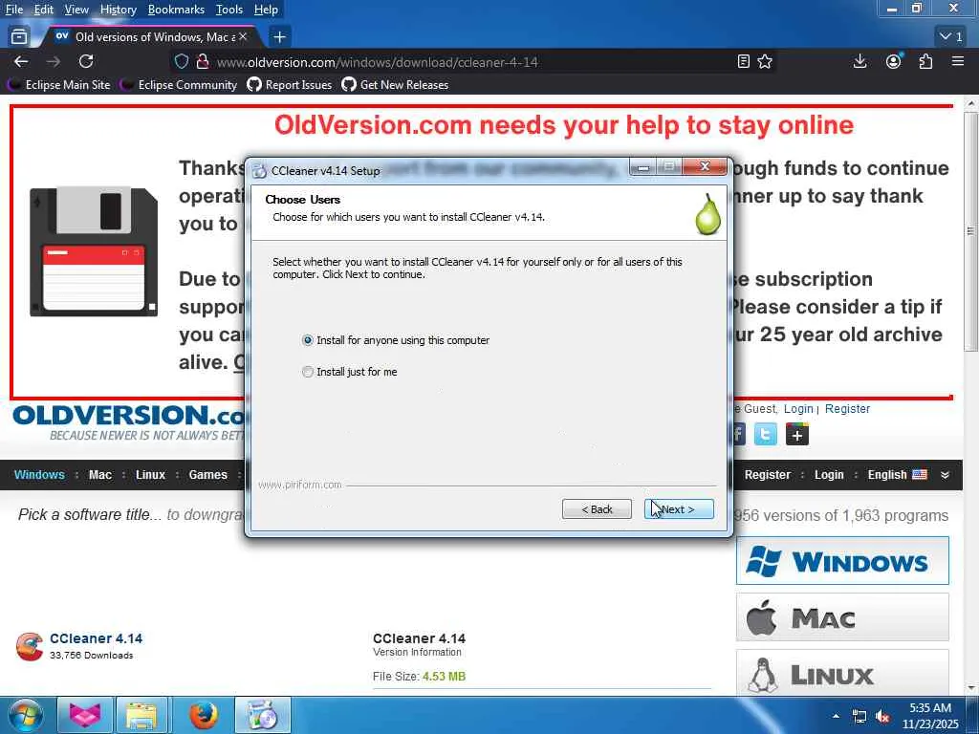Open the Help menu
The height and width of the screenshot is (734, 979).
click(x=266, y=10)
